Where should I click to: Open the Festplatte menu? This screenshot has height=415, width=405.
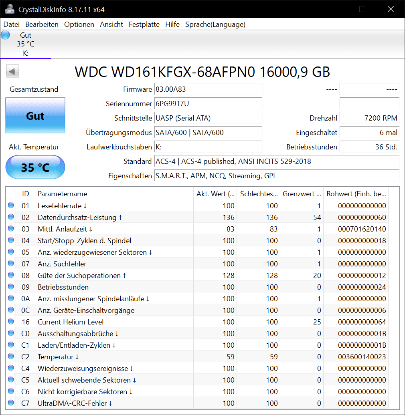coord(144,24)
